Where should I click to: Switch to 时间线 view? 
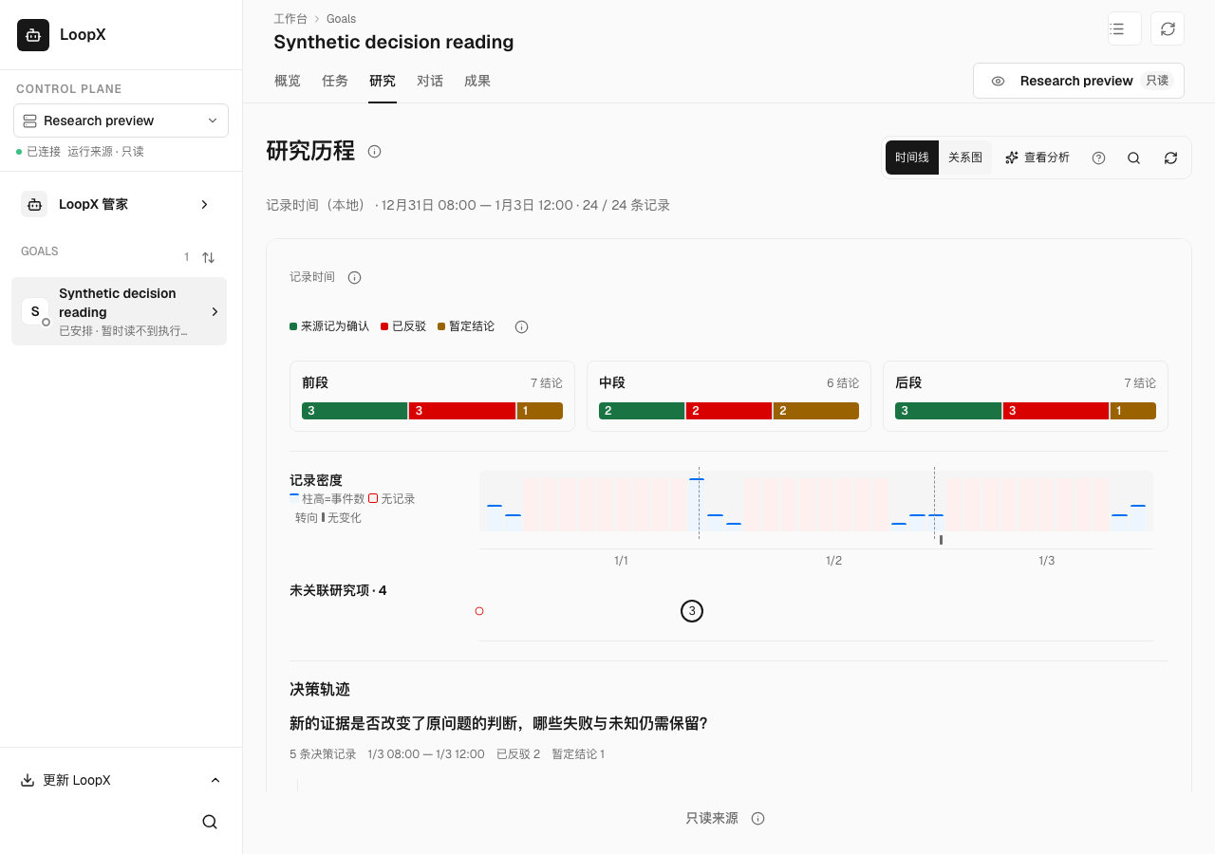coord(912,158)
